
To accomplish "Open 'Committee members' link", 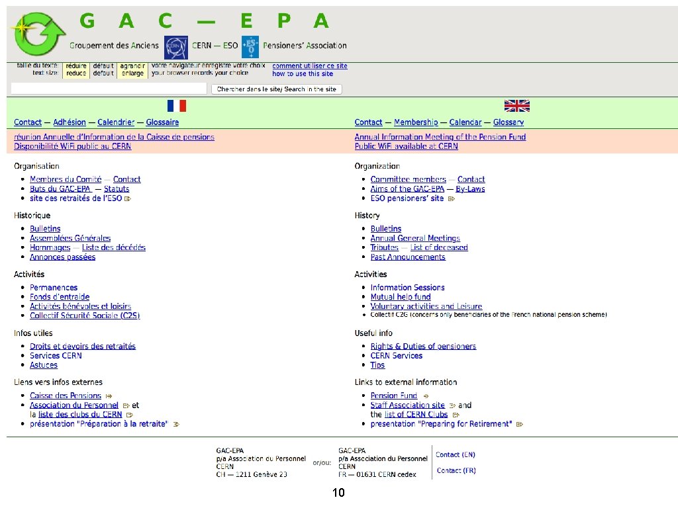I will tap(408, 179).
